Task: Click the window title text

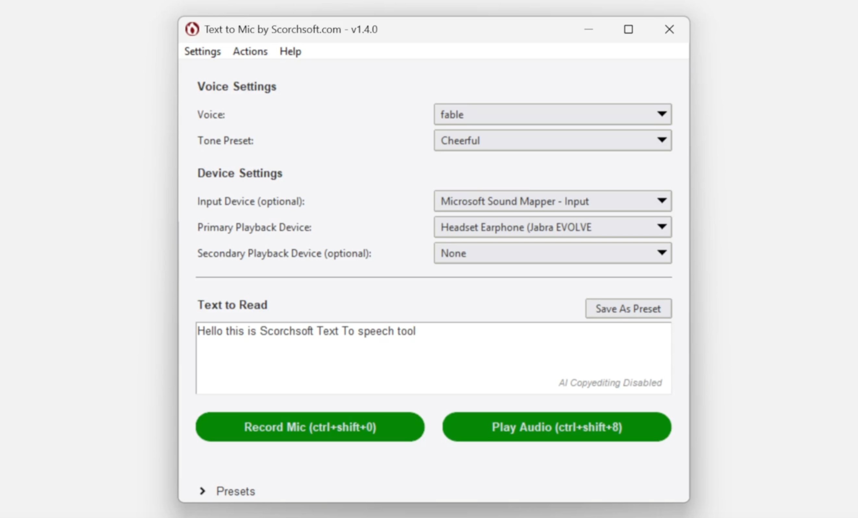Action: coord(291,29)
